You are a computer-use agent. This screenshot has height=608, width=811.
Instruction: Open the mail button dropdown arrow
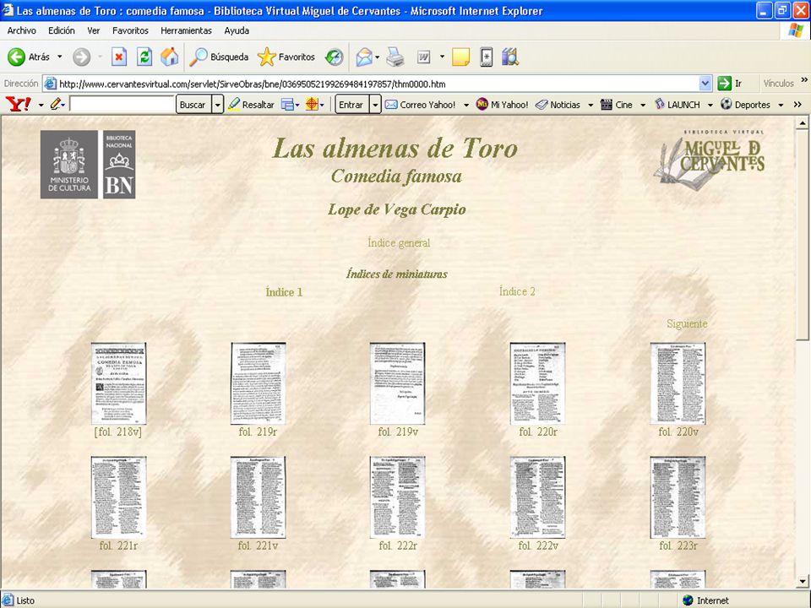378,57
